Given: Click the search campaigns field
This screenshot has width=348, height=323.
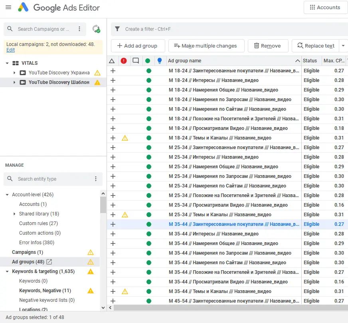Looking at the screenshot, I should [x=43, y=29].
